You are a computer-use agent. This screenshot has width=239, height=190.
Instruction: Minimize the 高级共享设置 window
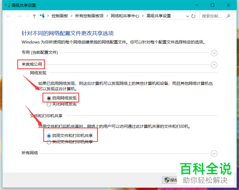click(197, 5)
